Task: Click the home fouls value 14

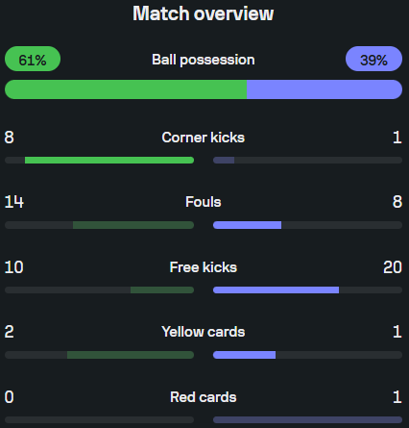Action: tap(14, 202)
